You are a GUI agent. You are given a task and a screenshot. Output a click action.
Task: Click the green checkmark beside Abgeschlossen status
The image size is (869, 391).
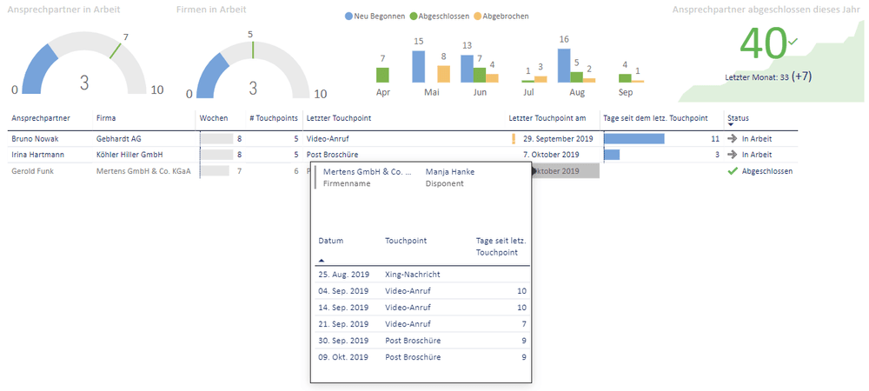tap(733, 171)
